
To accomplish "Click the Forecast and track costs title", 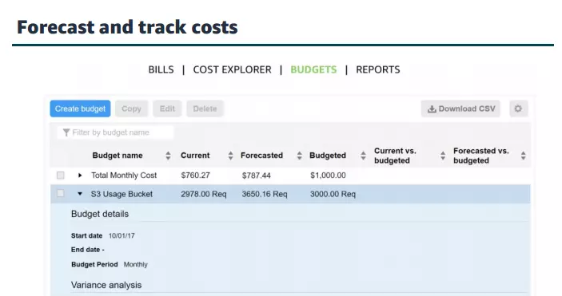I will pos(127,27).
